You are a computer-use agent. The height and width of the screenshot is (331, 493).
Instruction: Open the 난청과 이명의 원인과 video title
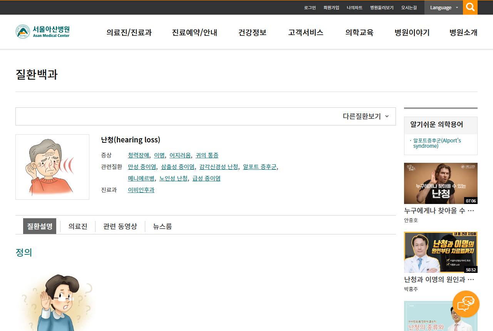click(439, 279)
